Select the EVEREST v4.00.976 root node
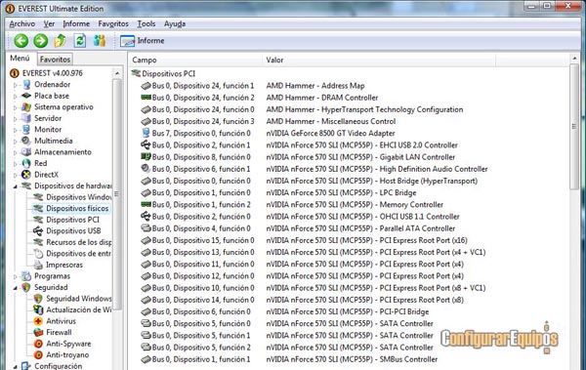The height and width of the screenshot is (370, 586). tap(52, 73)
